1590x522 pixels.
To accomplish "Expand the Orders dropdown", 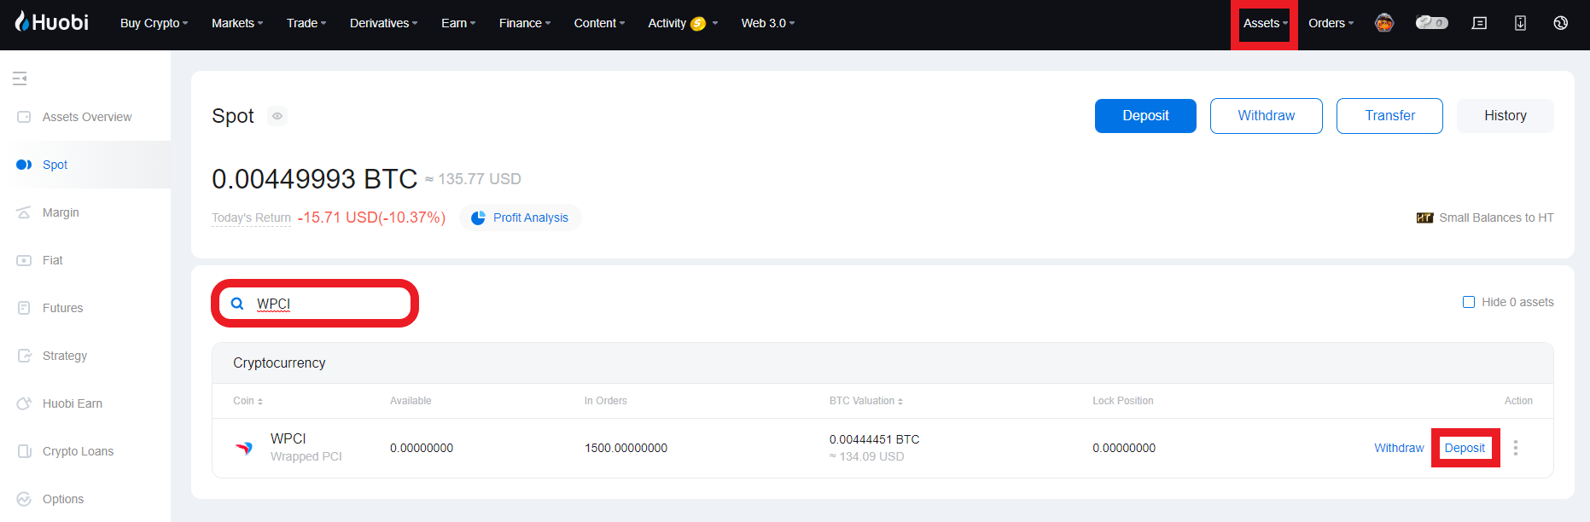I will point(1331,23).
